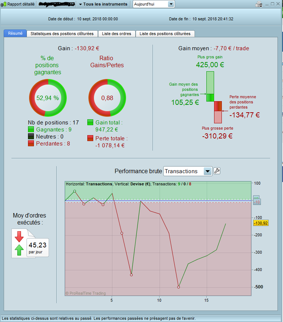
Task: Click the lowest point on performance curve
Action: [178, 287]
